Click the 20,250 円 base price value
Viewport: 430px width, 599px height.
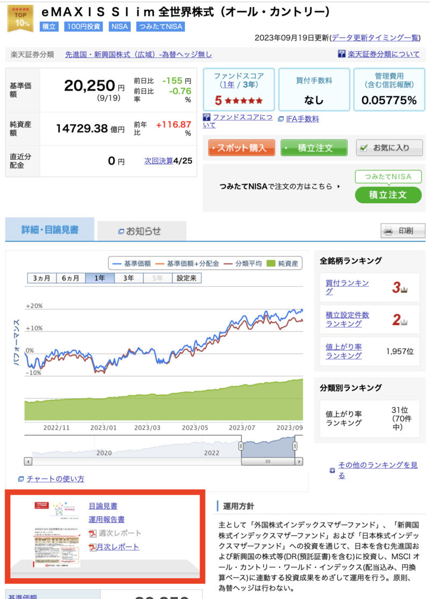(94, 85)
